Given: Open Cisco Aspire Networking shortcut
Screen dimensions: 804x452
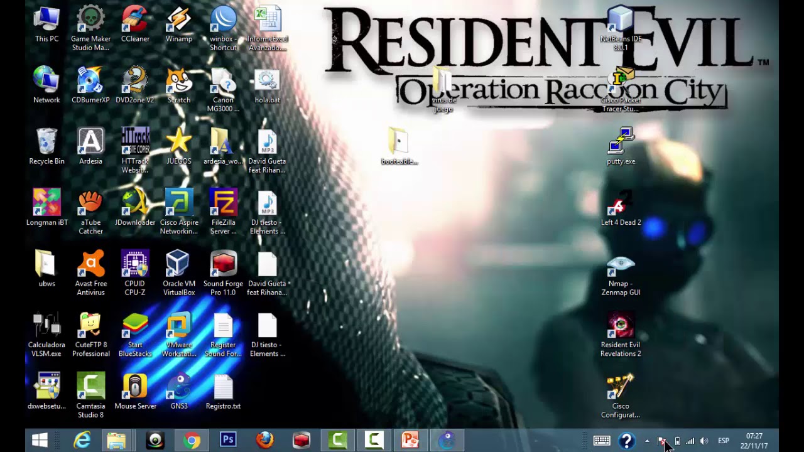Looking at the screenshot, I should click(x=179, y=212).
